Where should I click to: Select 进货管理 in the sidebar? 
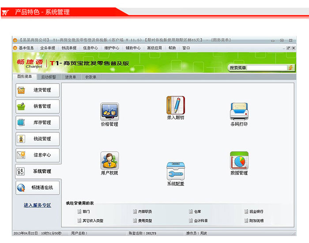point(38,90)
